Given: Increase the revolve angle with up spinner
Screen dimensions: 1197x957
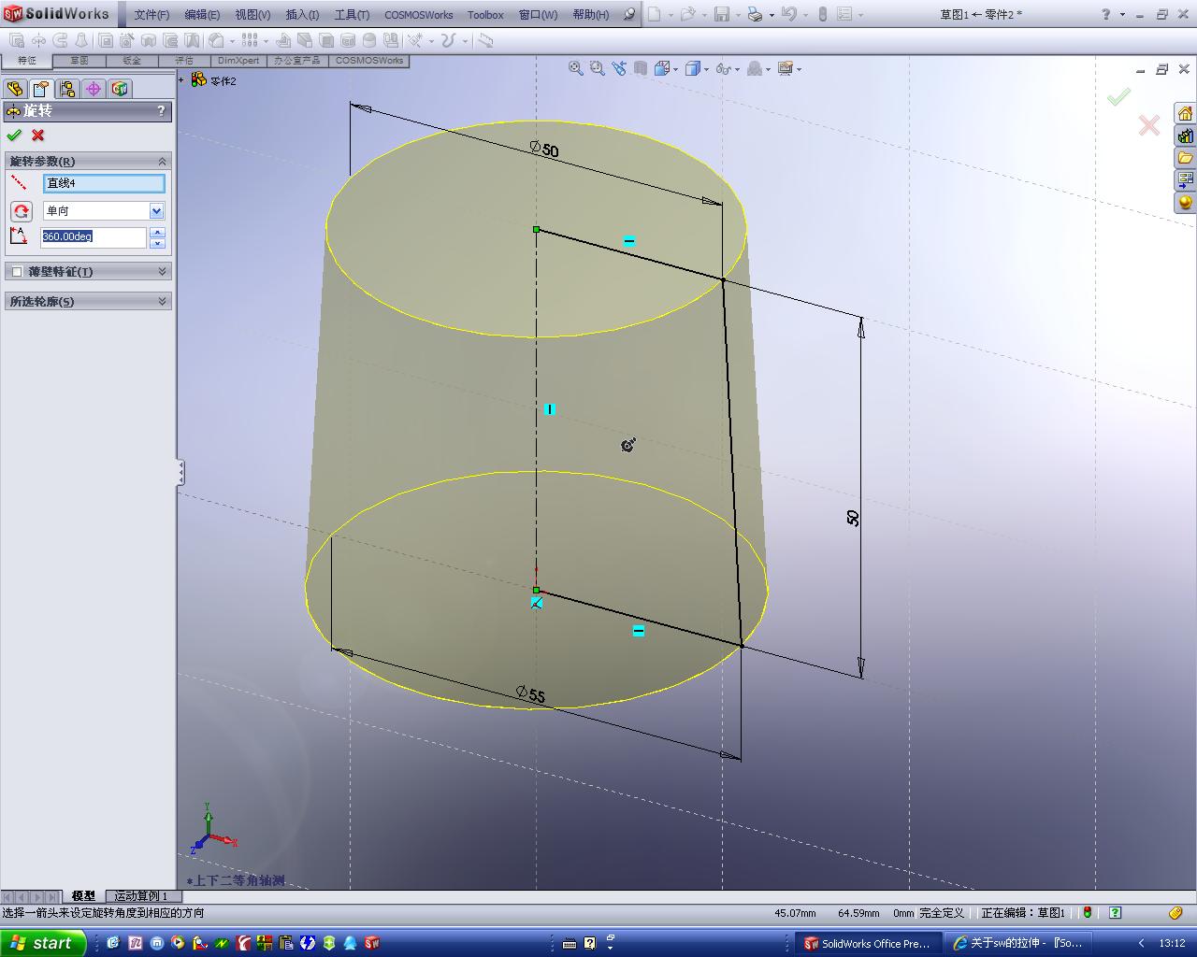Looking at the screenshot, I should click(157, 232).
